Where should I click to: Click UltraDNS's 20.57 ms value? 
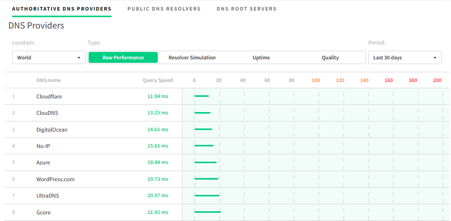coord(158,196)
